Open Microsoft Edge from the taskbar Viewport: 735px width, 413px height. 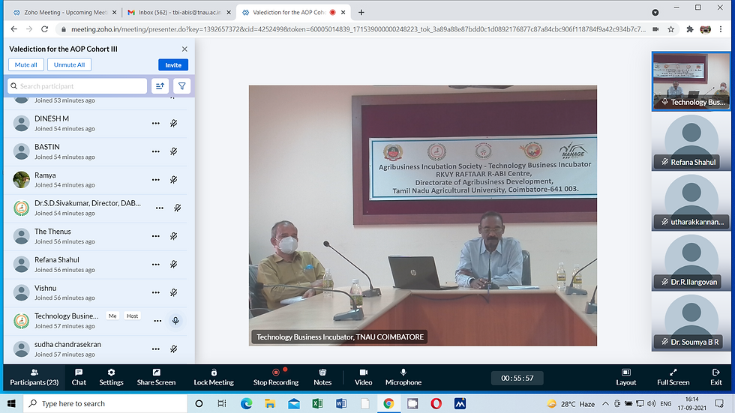(x=246, y=404)
